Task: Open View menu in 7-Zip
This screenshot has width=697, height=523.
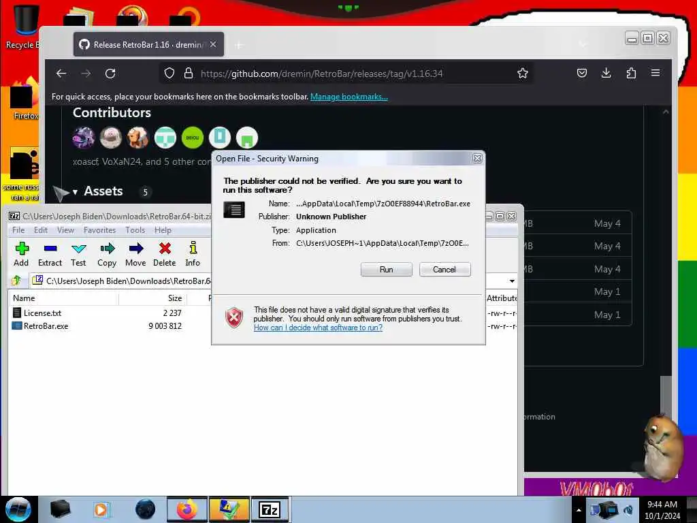Action: point(65,230)
